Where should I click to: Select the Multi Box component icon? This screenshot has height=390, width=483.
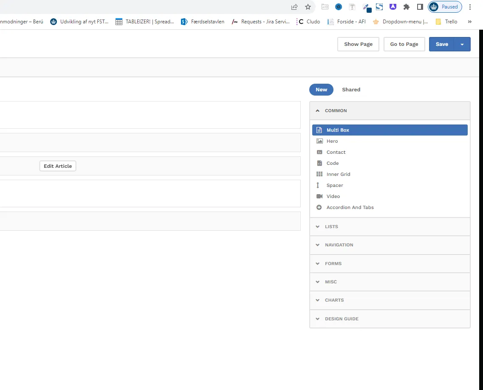[x=319, y=130]
